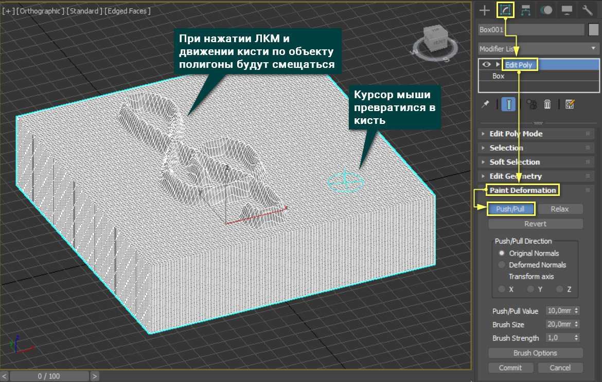602x382 pixels.
Task: Open Configure Modifier Sets icon
Action: [570, 104]
